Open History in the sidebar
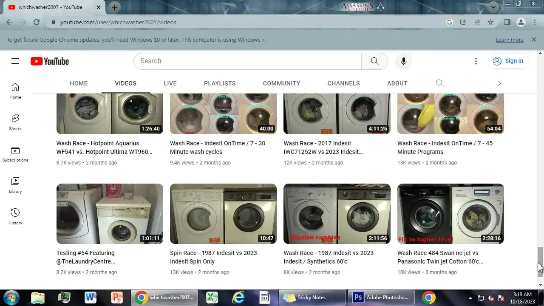 (x=15, y=217)
